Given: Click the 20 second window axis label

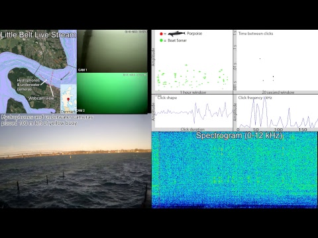Looking at the screenshot, I should tap(278, 93).
